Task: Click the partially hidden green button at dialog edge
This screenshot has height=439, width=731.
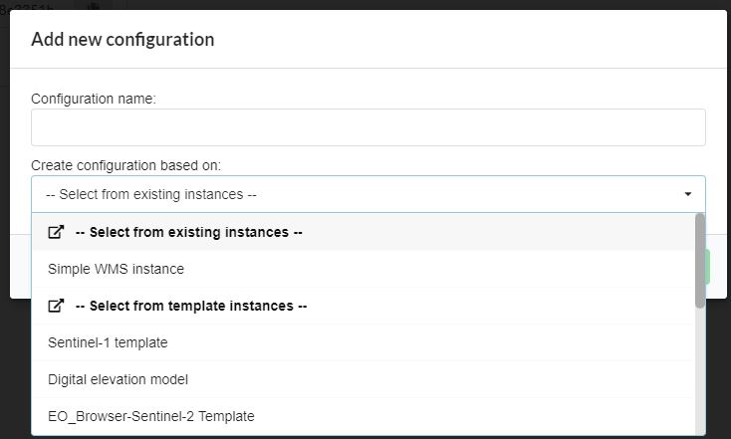Action: click(x=708, y=267)
